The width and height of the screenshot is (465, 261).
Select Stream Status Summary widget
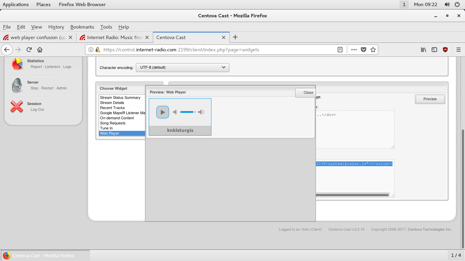click(x=120, y=98)
